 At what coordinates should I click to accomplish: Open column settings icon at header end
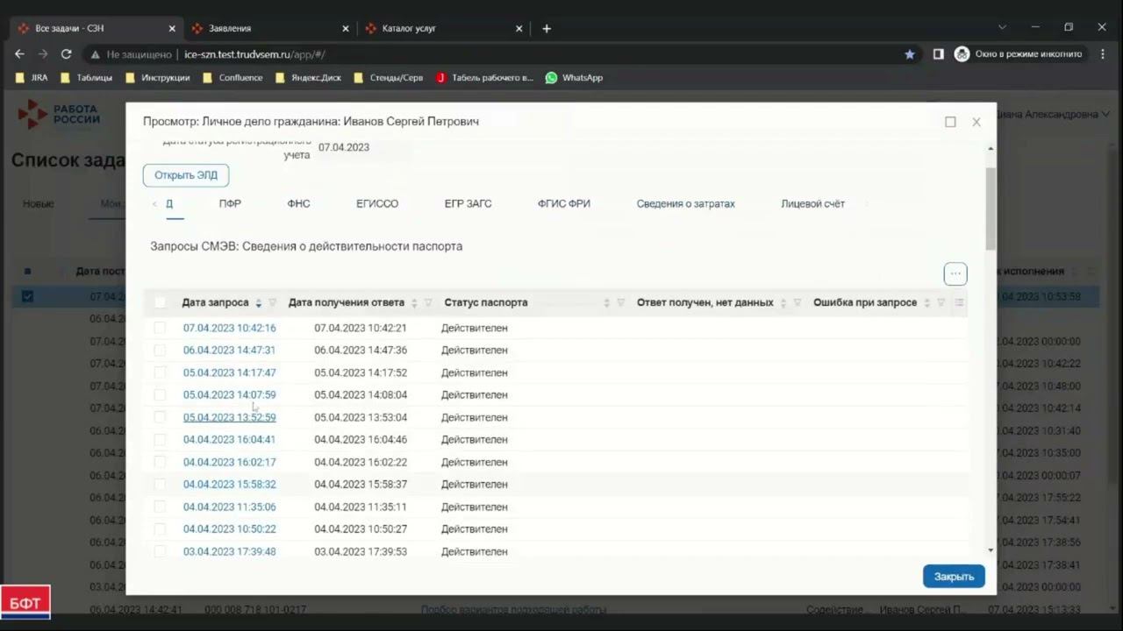pyautogui.click(x=959, y=303)
